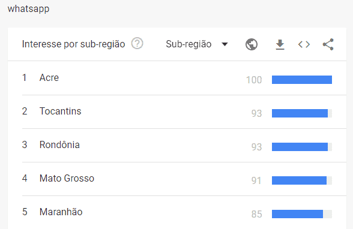The width and height of the screenshot is (353, 229).
Task: Download the sub-region data as CSV
Action: 280,44
